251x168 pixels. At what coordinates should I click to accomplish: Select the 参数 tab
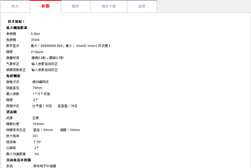45,6
